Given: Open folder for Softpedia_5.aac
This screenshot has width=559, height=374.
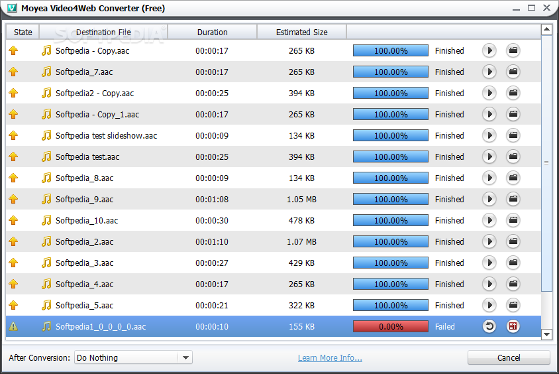Looking at the screenshot, I should coord(513,305).
